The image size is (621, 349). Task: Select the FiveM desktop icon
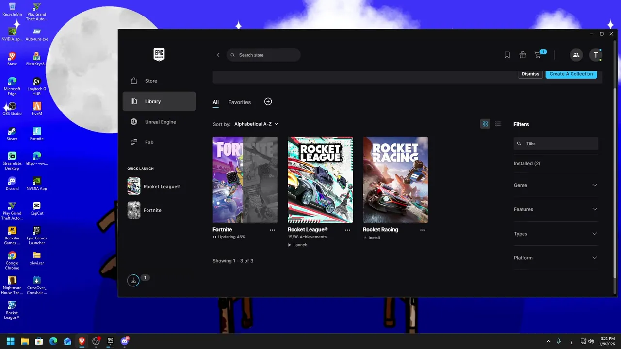tap(37, 109)
